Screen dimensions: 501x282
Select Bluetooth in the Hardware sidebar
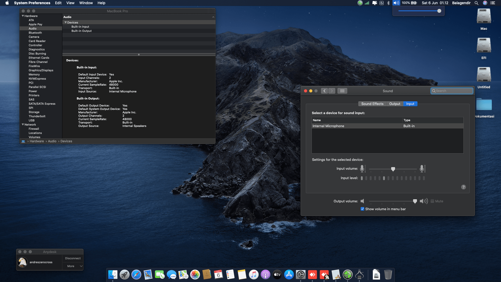click(x=35, y=33)
